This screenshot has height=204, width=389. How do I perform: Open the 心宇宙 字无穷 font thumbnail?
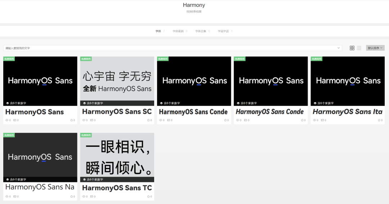coord(117,81)
